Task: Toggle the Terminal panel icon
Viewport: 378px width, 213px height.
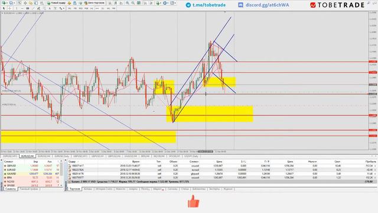Action: [37, 3]
